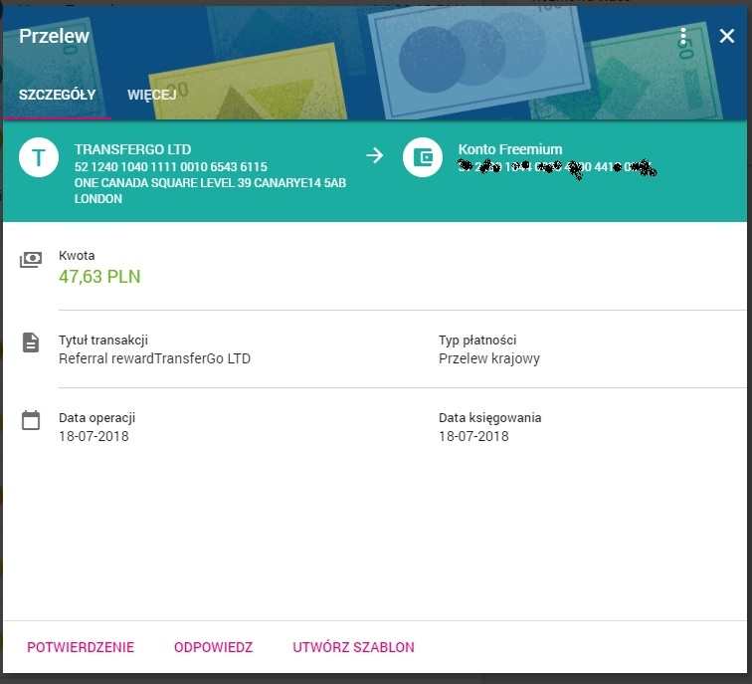The image size is (752, 684).
Task: Click the LONDON address line
Action: point(97,199)
